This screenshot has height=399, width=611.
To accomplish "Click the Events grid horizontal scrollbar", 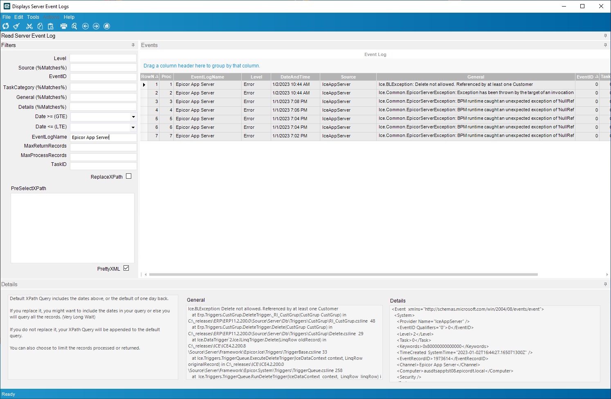I will pyautogui.click(x=343, y=275).
